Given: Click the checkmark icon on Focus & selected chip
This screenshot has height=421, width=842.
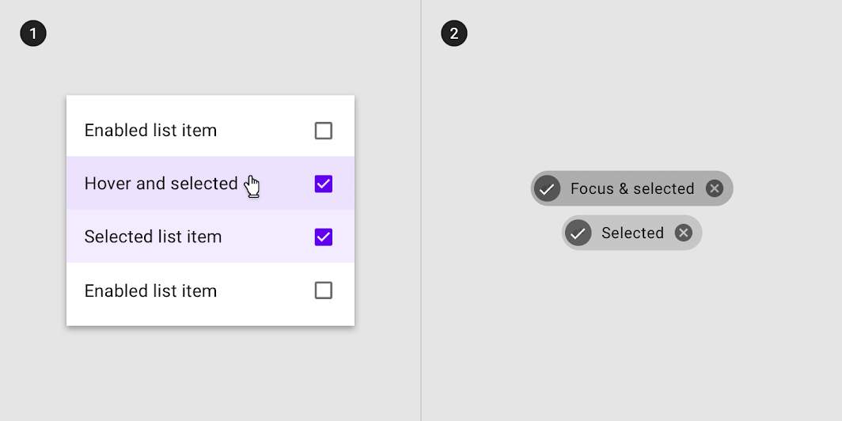Looking at the screenshot, I should [x=547, y=188].
